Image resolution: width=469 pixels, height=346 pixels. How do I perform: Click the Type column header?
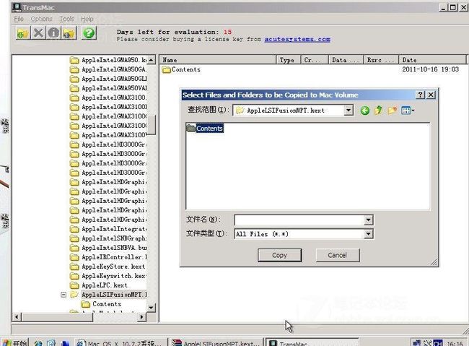(289, 60)
